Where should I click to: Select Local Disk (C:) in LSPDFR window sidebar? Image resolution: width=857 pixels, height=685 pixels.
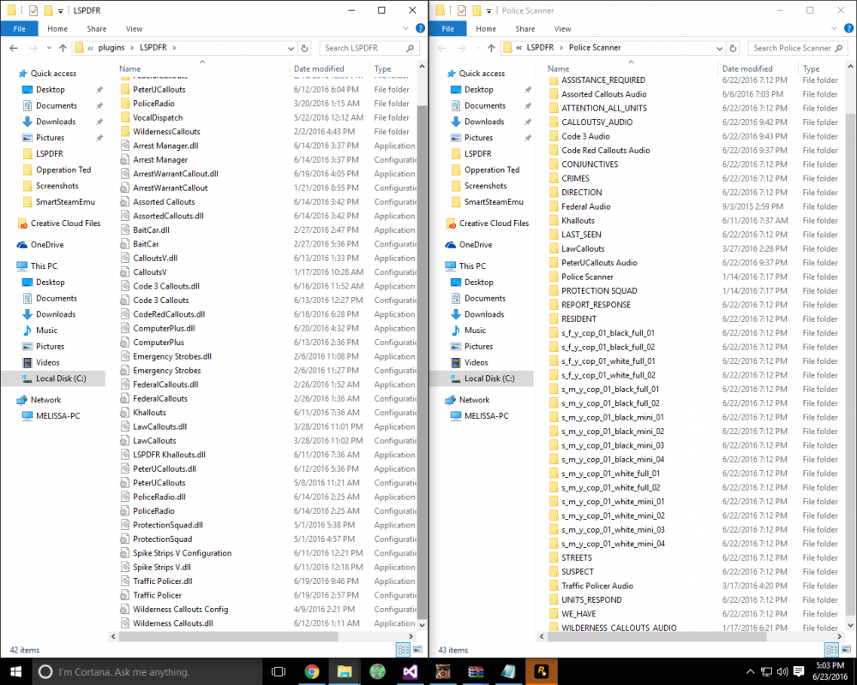(61, 378)
